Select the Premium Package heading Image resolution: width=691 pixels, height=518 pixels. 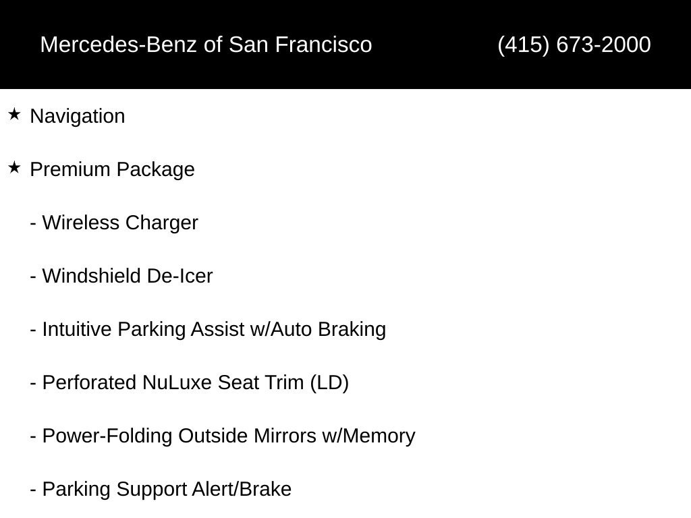(113, 169)
